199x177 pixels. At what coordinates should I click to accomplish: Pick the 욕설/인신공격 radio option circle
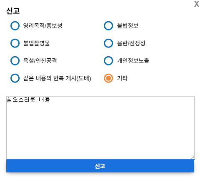[x=15, y=61]
